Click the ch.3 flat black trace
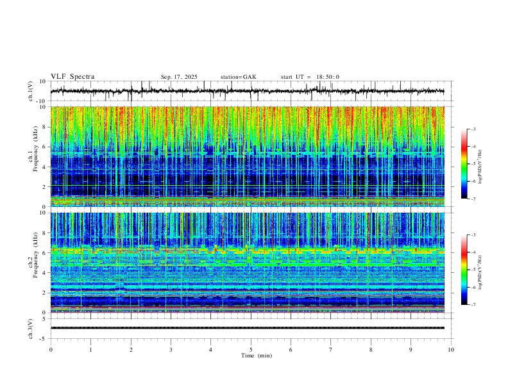 [x=247, y=328]
